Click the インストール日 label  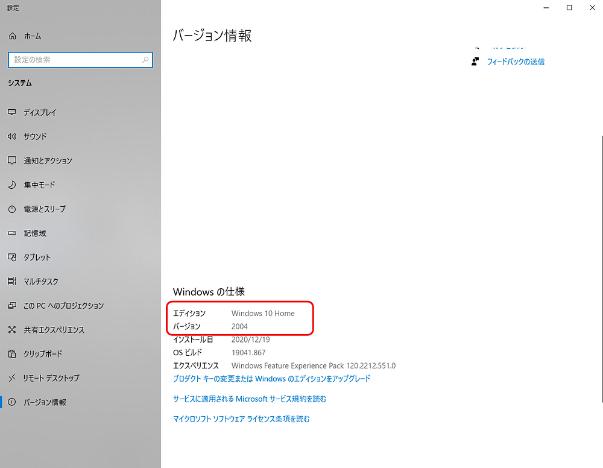click(193, 340)
